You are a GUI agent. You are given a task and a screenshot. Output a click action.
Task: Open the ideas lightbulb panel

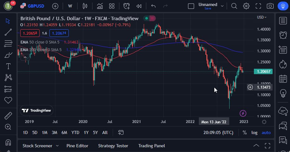(283, 93)
